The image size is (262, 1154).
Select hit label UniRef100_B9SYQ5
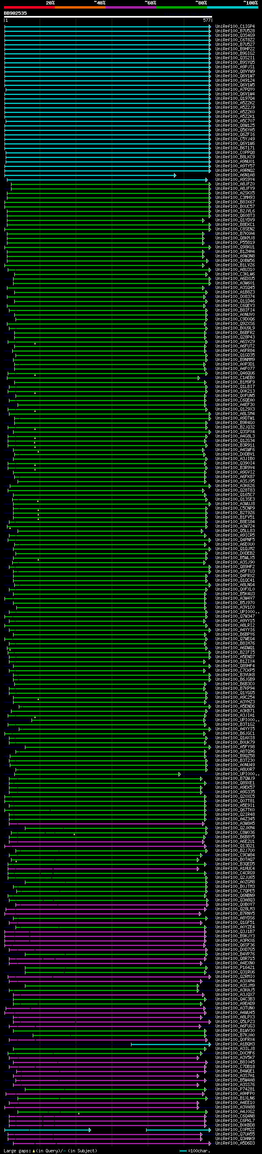coord(235,62)
